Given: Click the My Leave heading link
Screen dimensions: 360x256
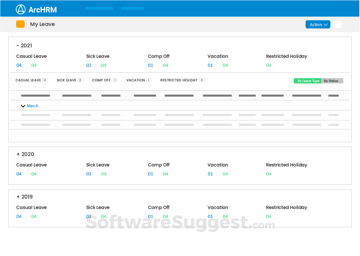Looking at the screenshot, I should (43, 24).
